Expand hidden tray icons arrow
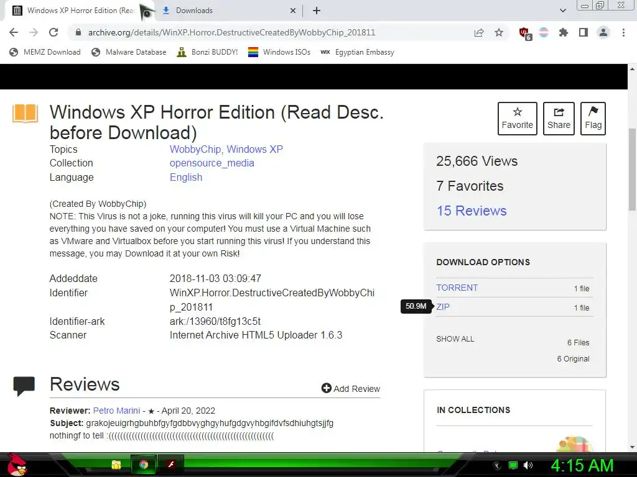Viewport: 637px width, 477px height. click(x=497, y=465)
